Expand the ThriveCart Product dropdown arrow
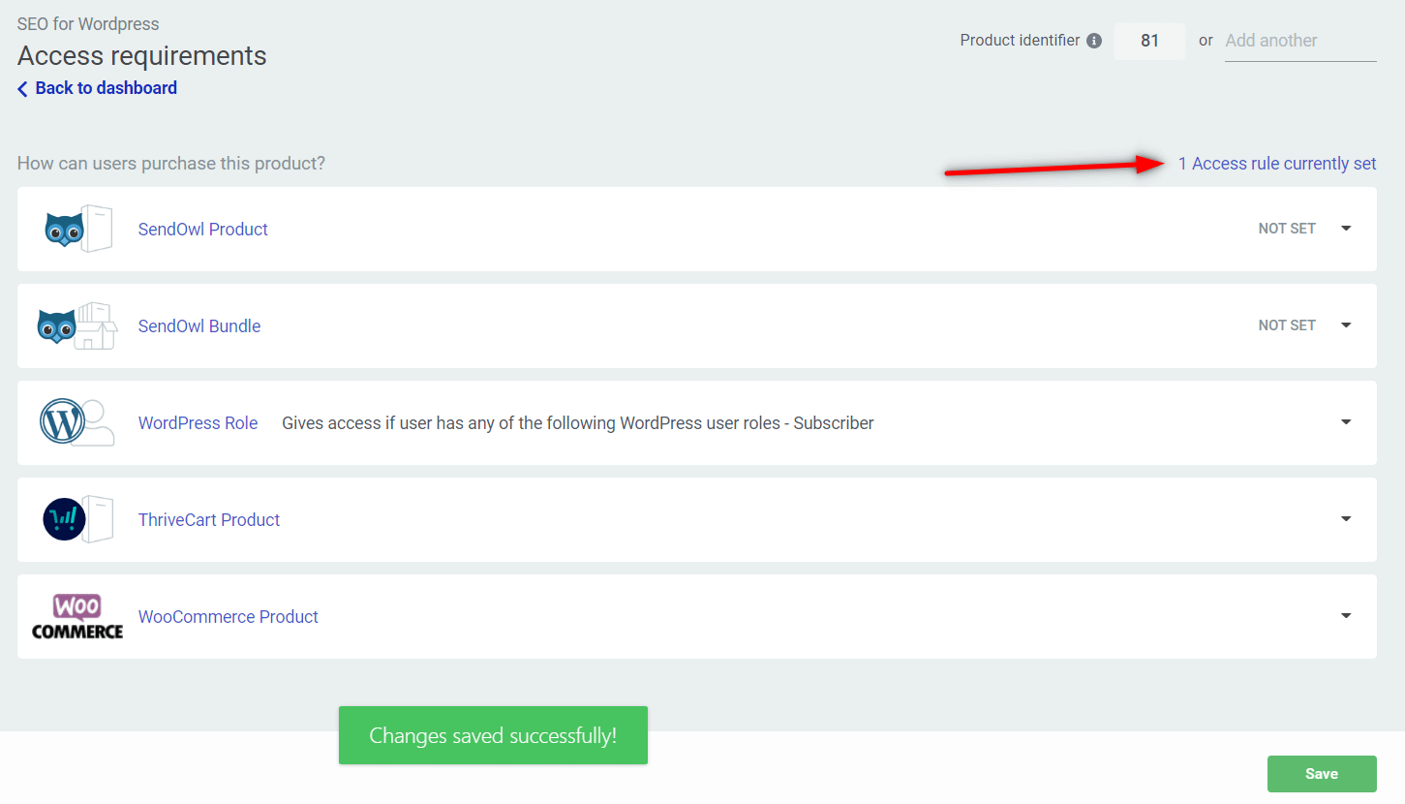The width and height of the screenshot is (1405, 804). pos(1346,519)
